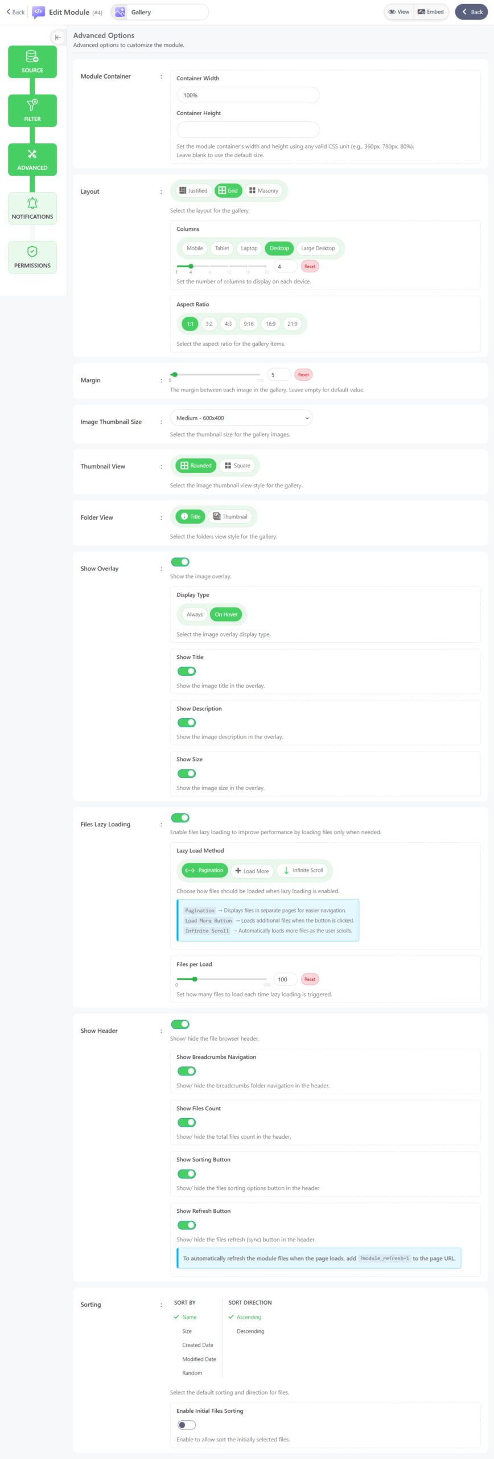Reset the Files per Load value
Image resolution: width=494 pixels, height=1459 pixels.
[310, 979]
